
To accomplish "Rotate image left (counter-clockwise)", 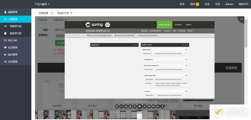I will [x=149, y=106].
